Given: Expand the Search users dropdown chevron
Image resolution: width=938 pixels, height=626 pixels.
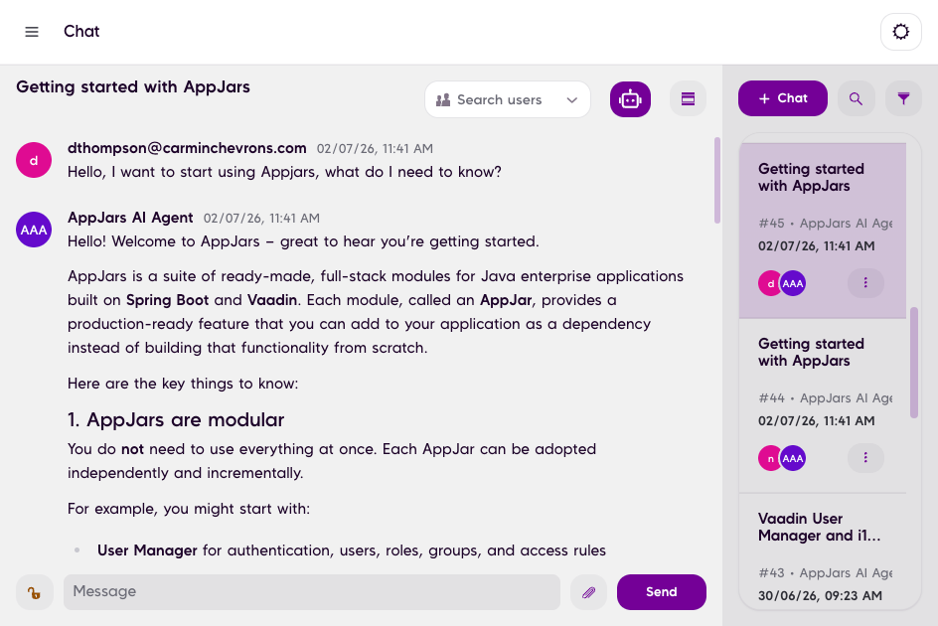Looking at the screenshot, I should [x=572, y=100].
